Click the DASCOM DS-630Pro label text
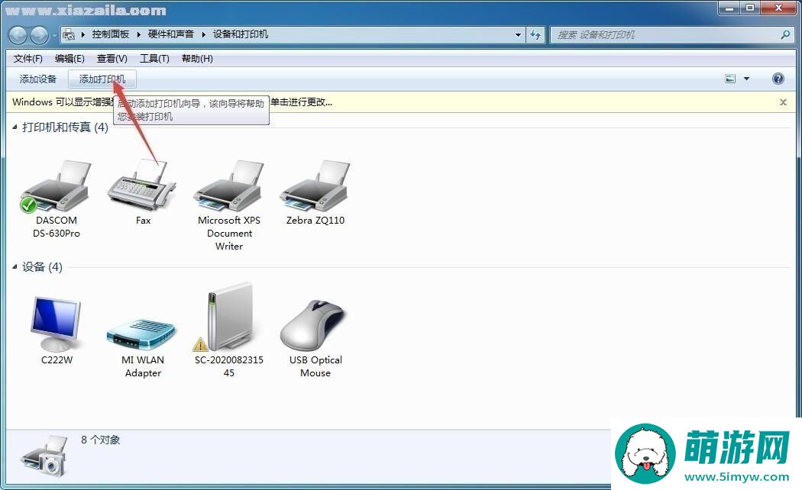The width and height of the screenshot is (802, 490). coord(57,227)
